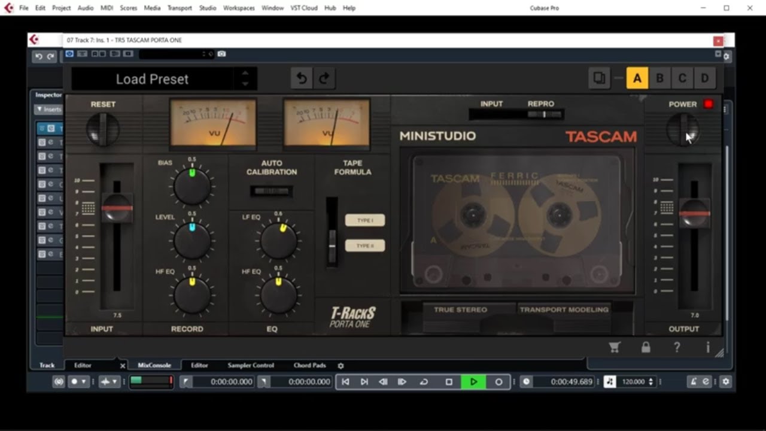The height and width of the screenshot is (431, 766).
Task: Open the transport bar settings gear
Action: 726,382
